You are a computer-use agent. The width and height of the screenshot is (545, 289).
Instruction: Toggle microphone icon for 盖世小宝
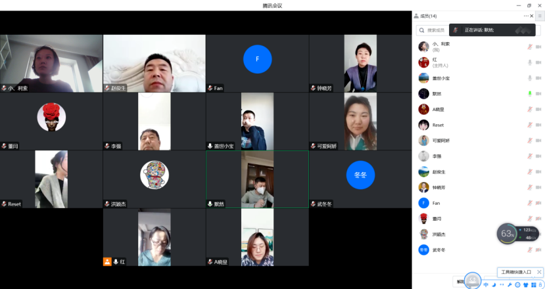pos(529,78)
